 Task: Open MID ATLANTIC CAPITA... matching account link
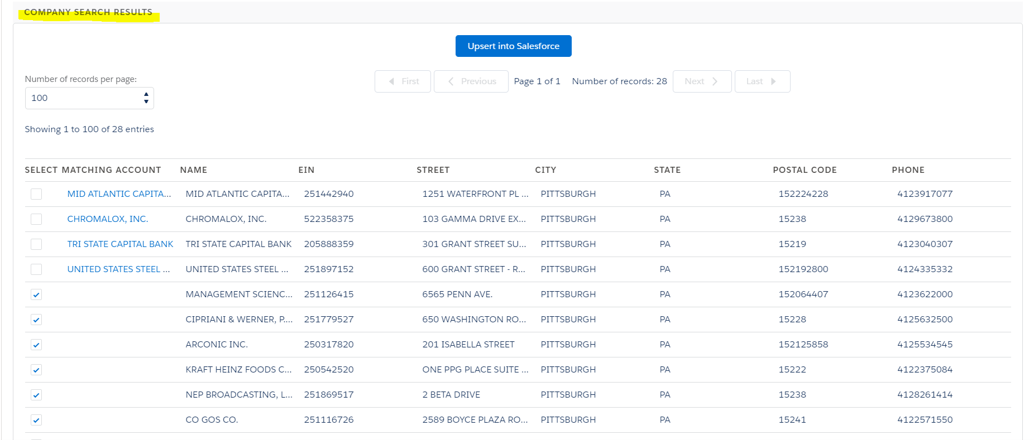point(119,194)
